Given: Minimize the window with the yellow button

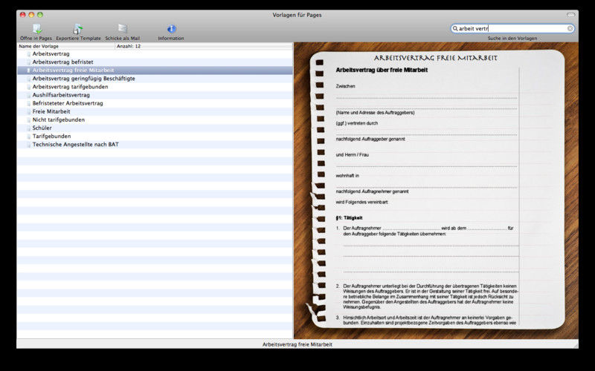Looking at the screenshot, I should pos(31,15).
